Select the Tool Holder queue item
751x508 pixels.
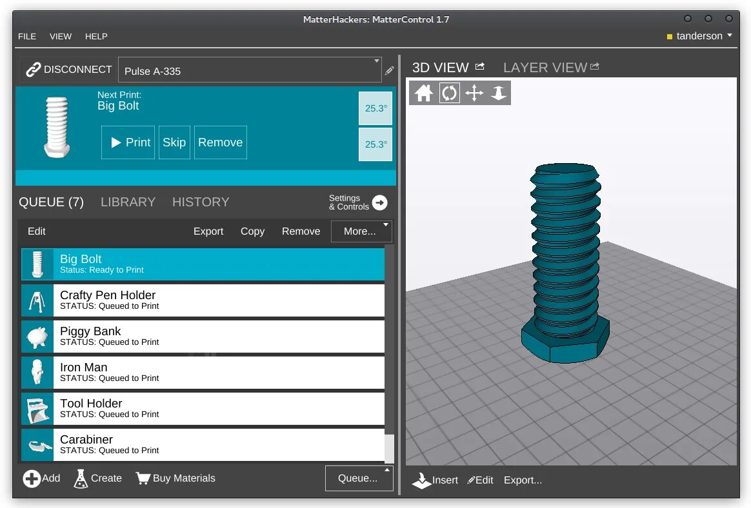(203, 409)
